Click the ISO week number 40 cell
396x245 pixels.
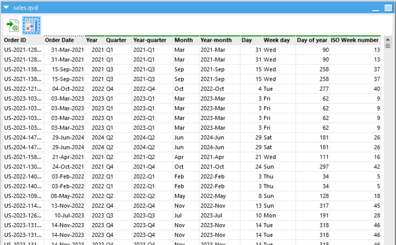[x=355, y=89]
